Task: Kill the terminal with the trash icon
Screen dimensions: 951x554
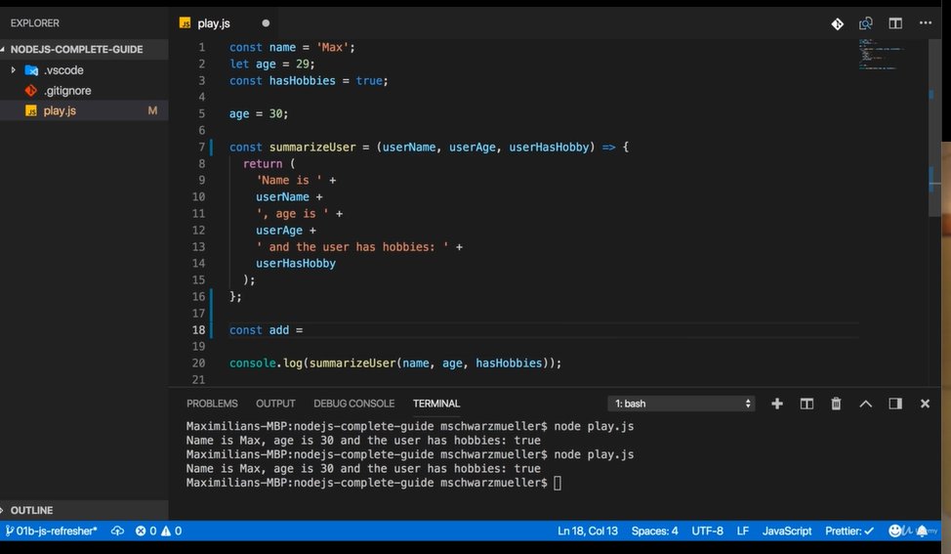Action: (x=836, y=404)
